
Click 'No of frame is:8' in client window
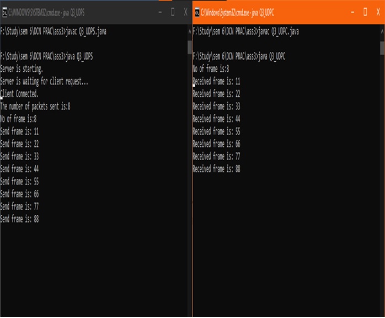coord(211,69)
